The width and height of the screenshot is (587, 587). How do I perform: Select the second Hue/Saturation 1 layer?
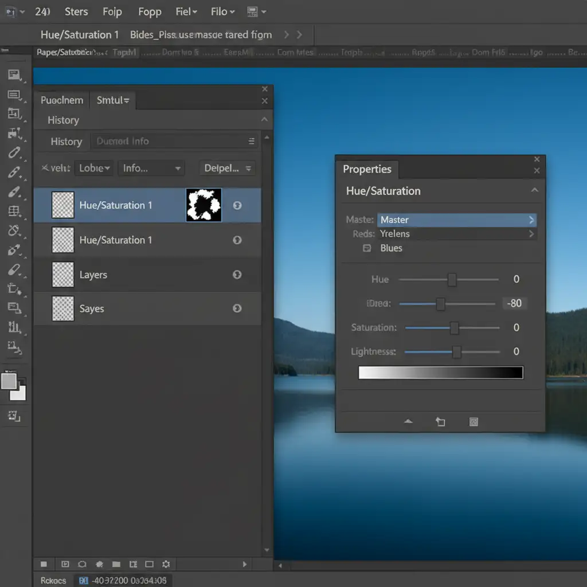116,240
